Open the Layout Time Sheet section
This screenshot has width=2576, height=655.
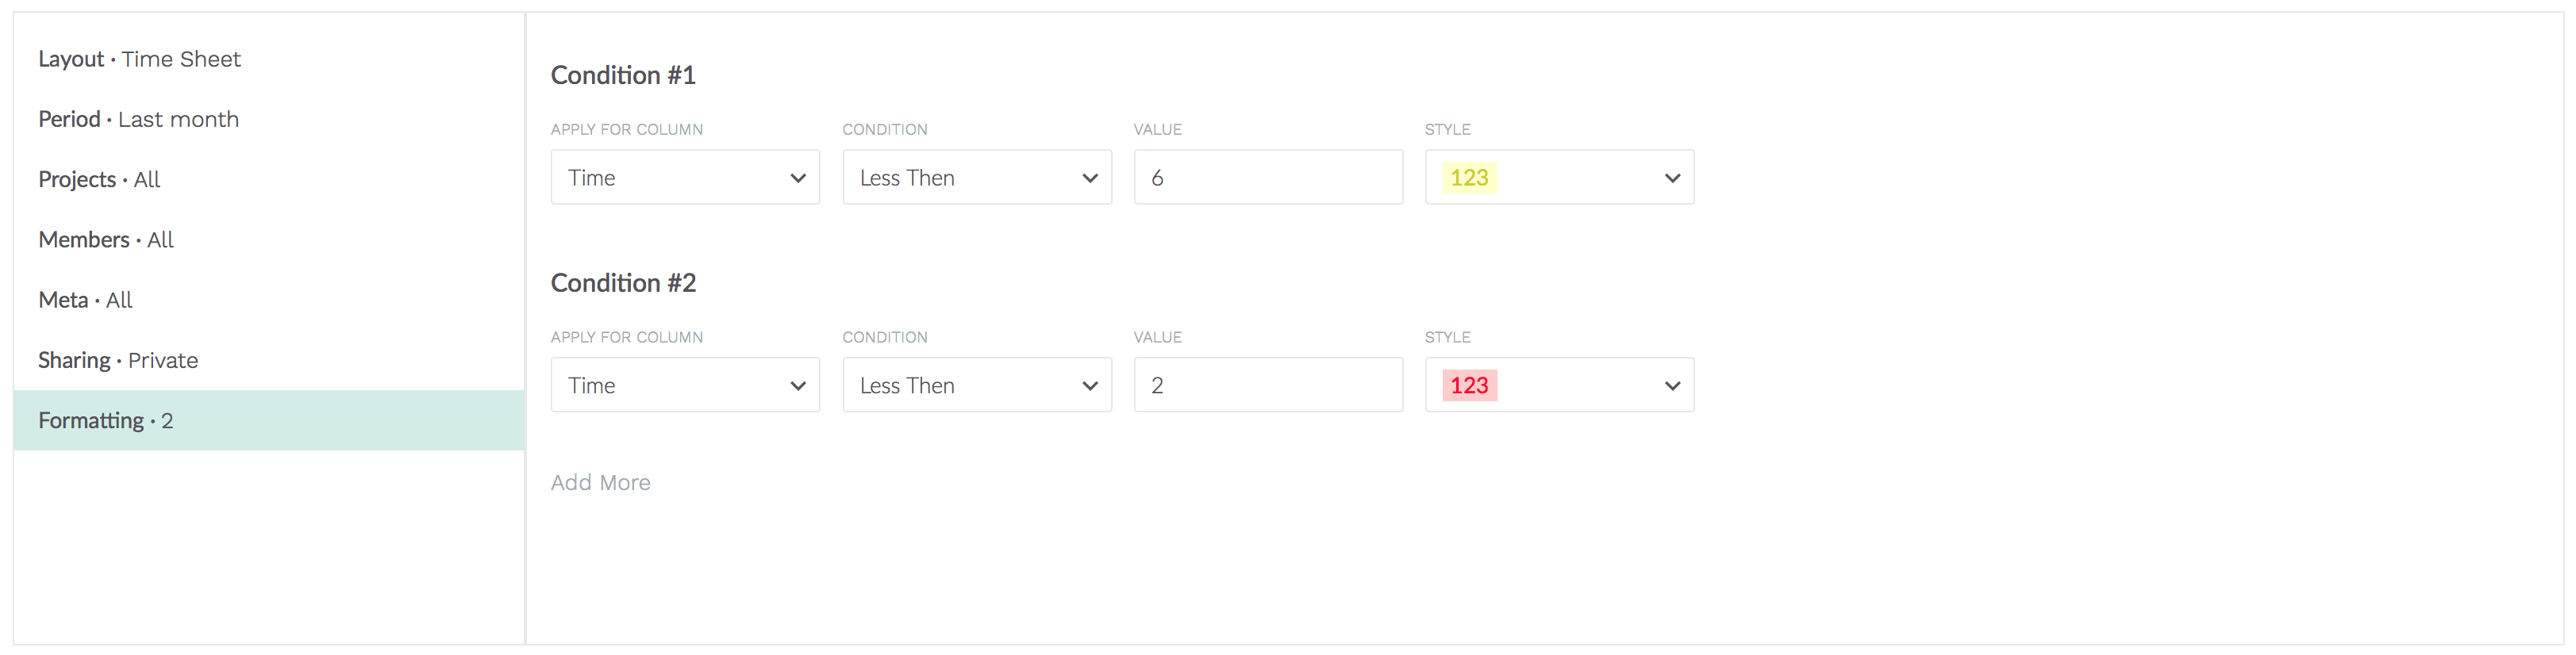point(139,59)
